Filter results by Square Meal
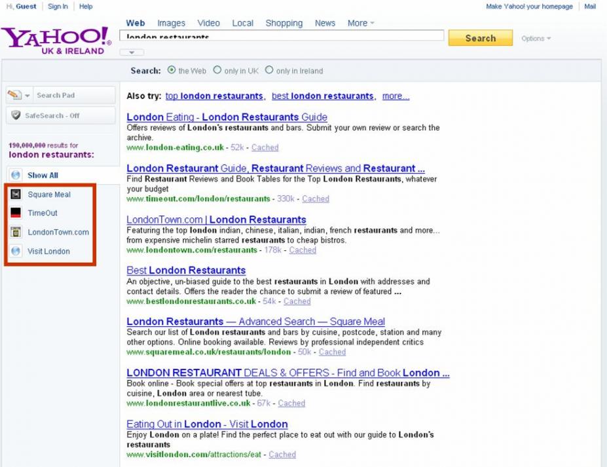The height and width of the screenshot is (467, 607). [x=49, y=195]
